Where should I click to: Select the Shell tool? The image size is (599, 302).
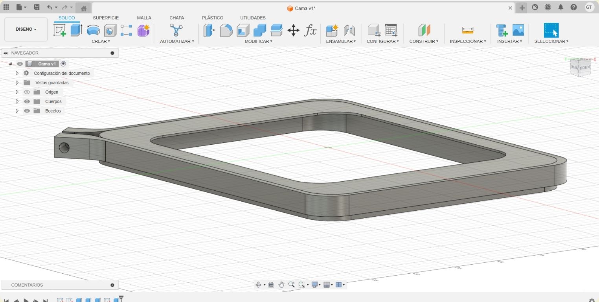point(243,30)
